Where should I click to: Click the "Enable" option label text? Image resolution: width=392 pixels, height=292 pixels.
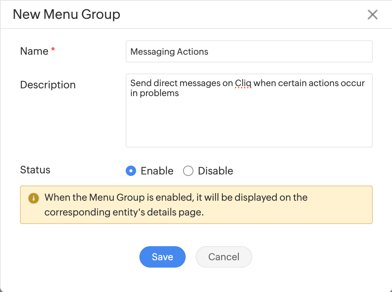157,171
